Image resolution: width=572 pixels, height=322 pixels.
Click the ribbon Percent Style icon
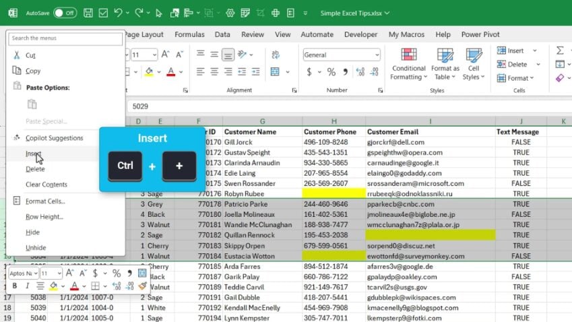(331, 72)
